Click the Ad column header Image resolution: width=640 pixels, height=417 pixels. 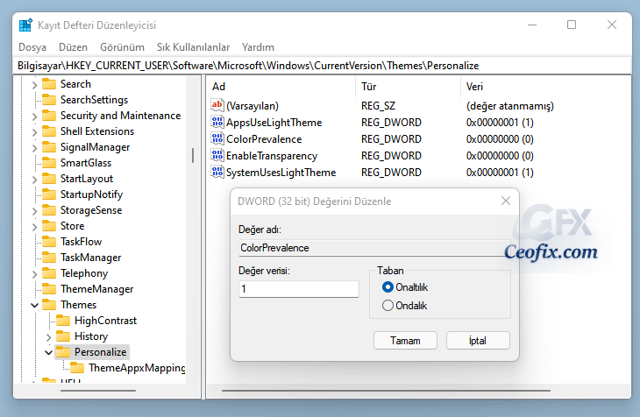(281, 87)
